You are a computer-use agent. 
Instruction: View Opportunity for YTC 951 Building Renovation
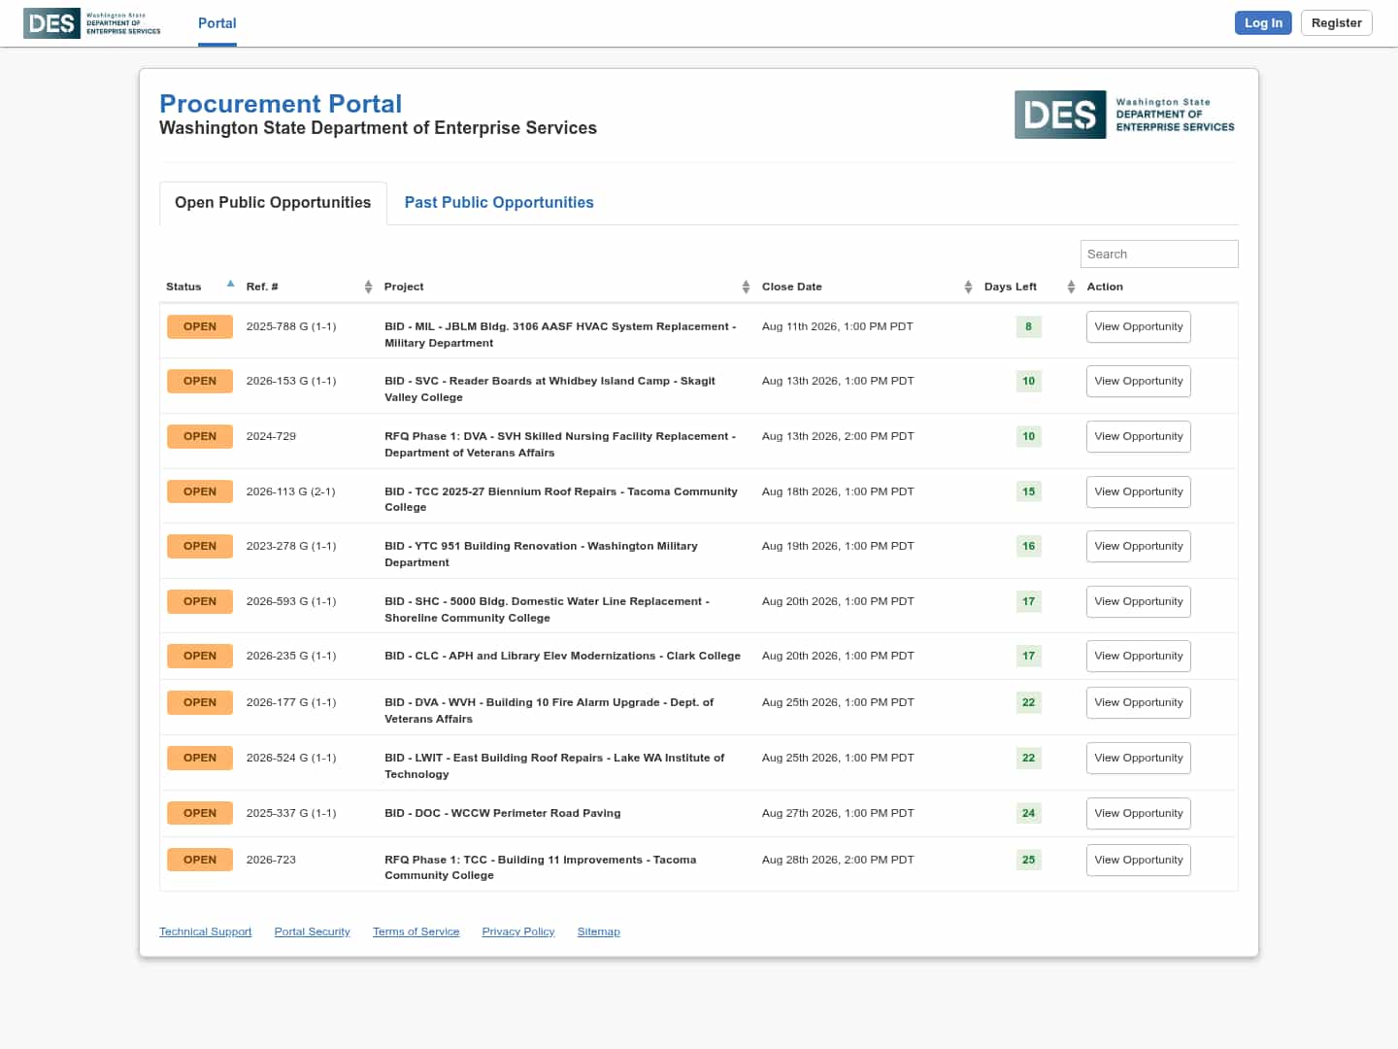1139,547
